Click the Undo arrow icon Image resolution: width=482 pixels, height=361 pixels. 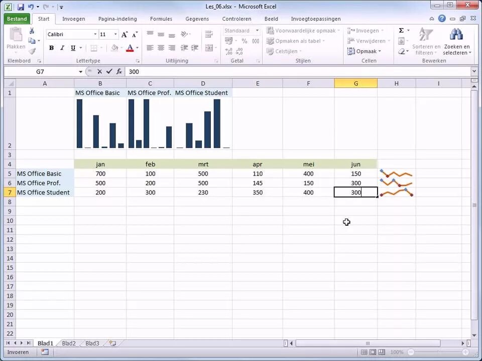pos(31,7)
